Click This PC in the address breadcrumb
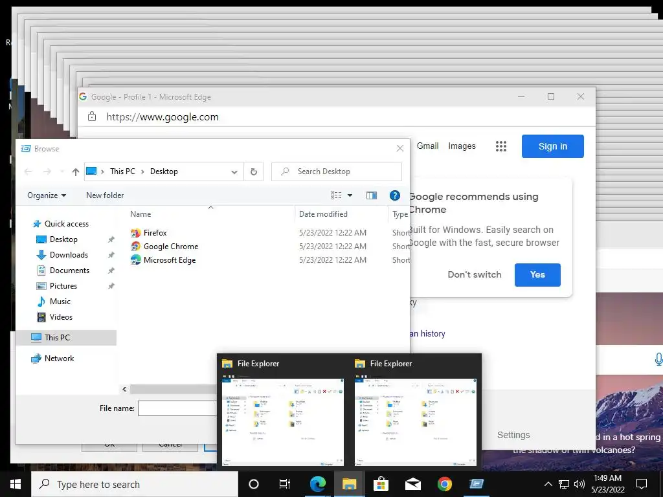The height and width of the screenshot is (497, 663). coord(122,171)
